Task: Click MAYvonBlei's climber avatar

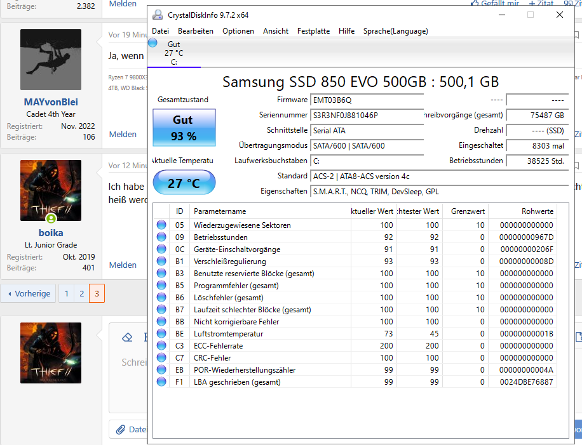Action: (x=51, y=60)
